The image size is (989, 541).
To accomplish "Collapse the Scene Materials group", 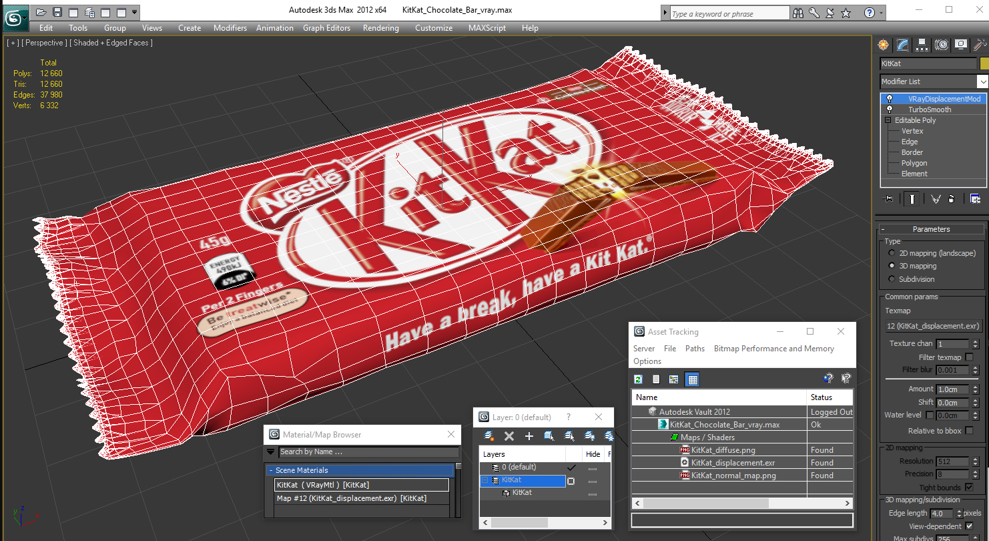I will click(x=271, y=470).
